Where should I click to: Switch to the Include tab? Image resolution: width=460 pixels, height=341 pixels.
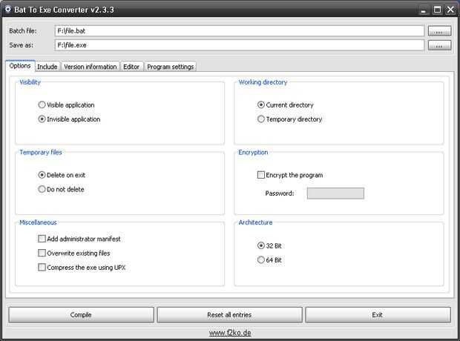47,67
